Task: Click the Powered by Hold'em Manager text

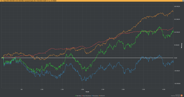Action: pos(175,95)
